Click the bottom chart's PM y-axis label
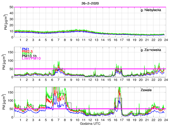 [x=6, y=102]
